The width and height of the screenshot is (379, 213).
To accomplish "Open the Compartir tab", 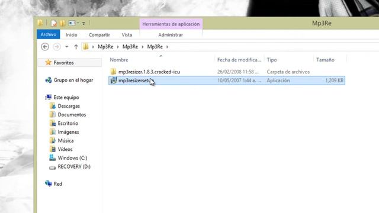I will 99,35.
